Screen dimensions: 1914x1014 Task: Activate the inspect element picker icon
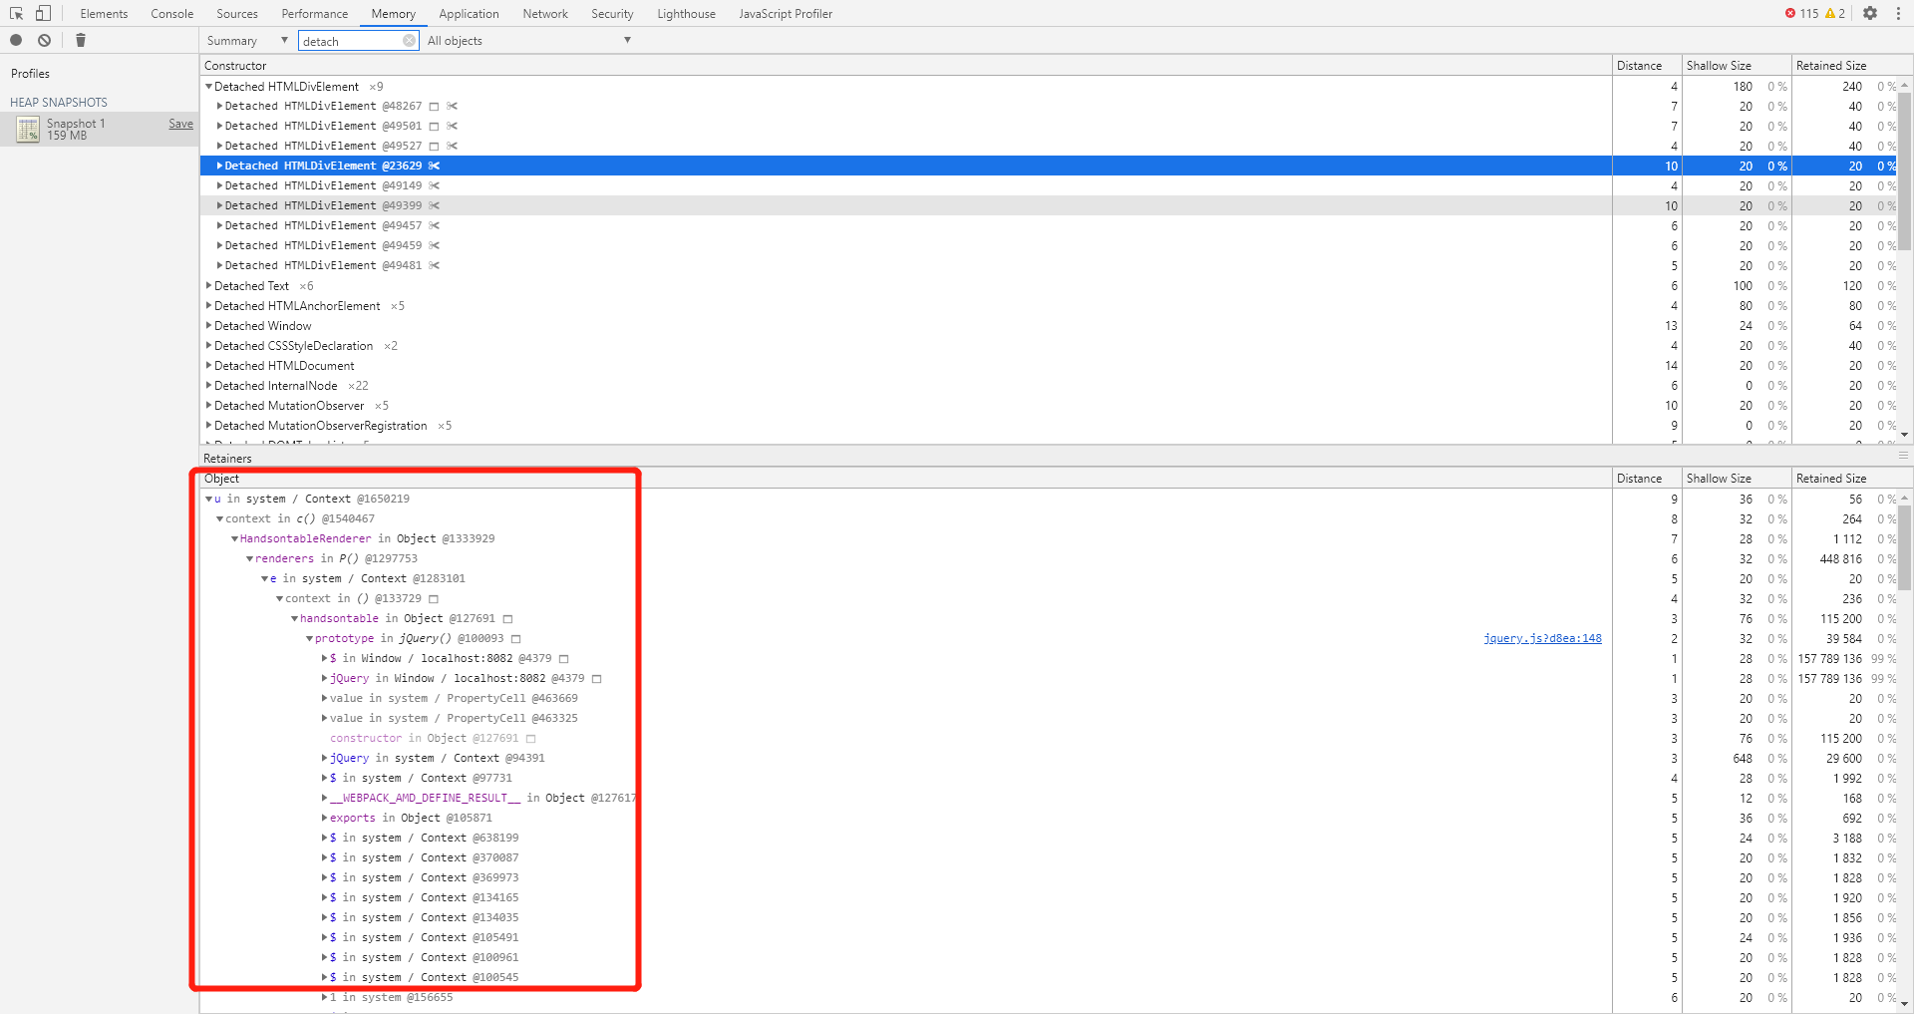tap(16, 13)
